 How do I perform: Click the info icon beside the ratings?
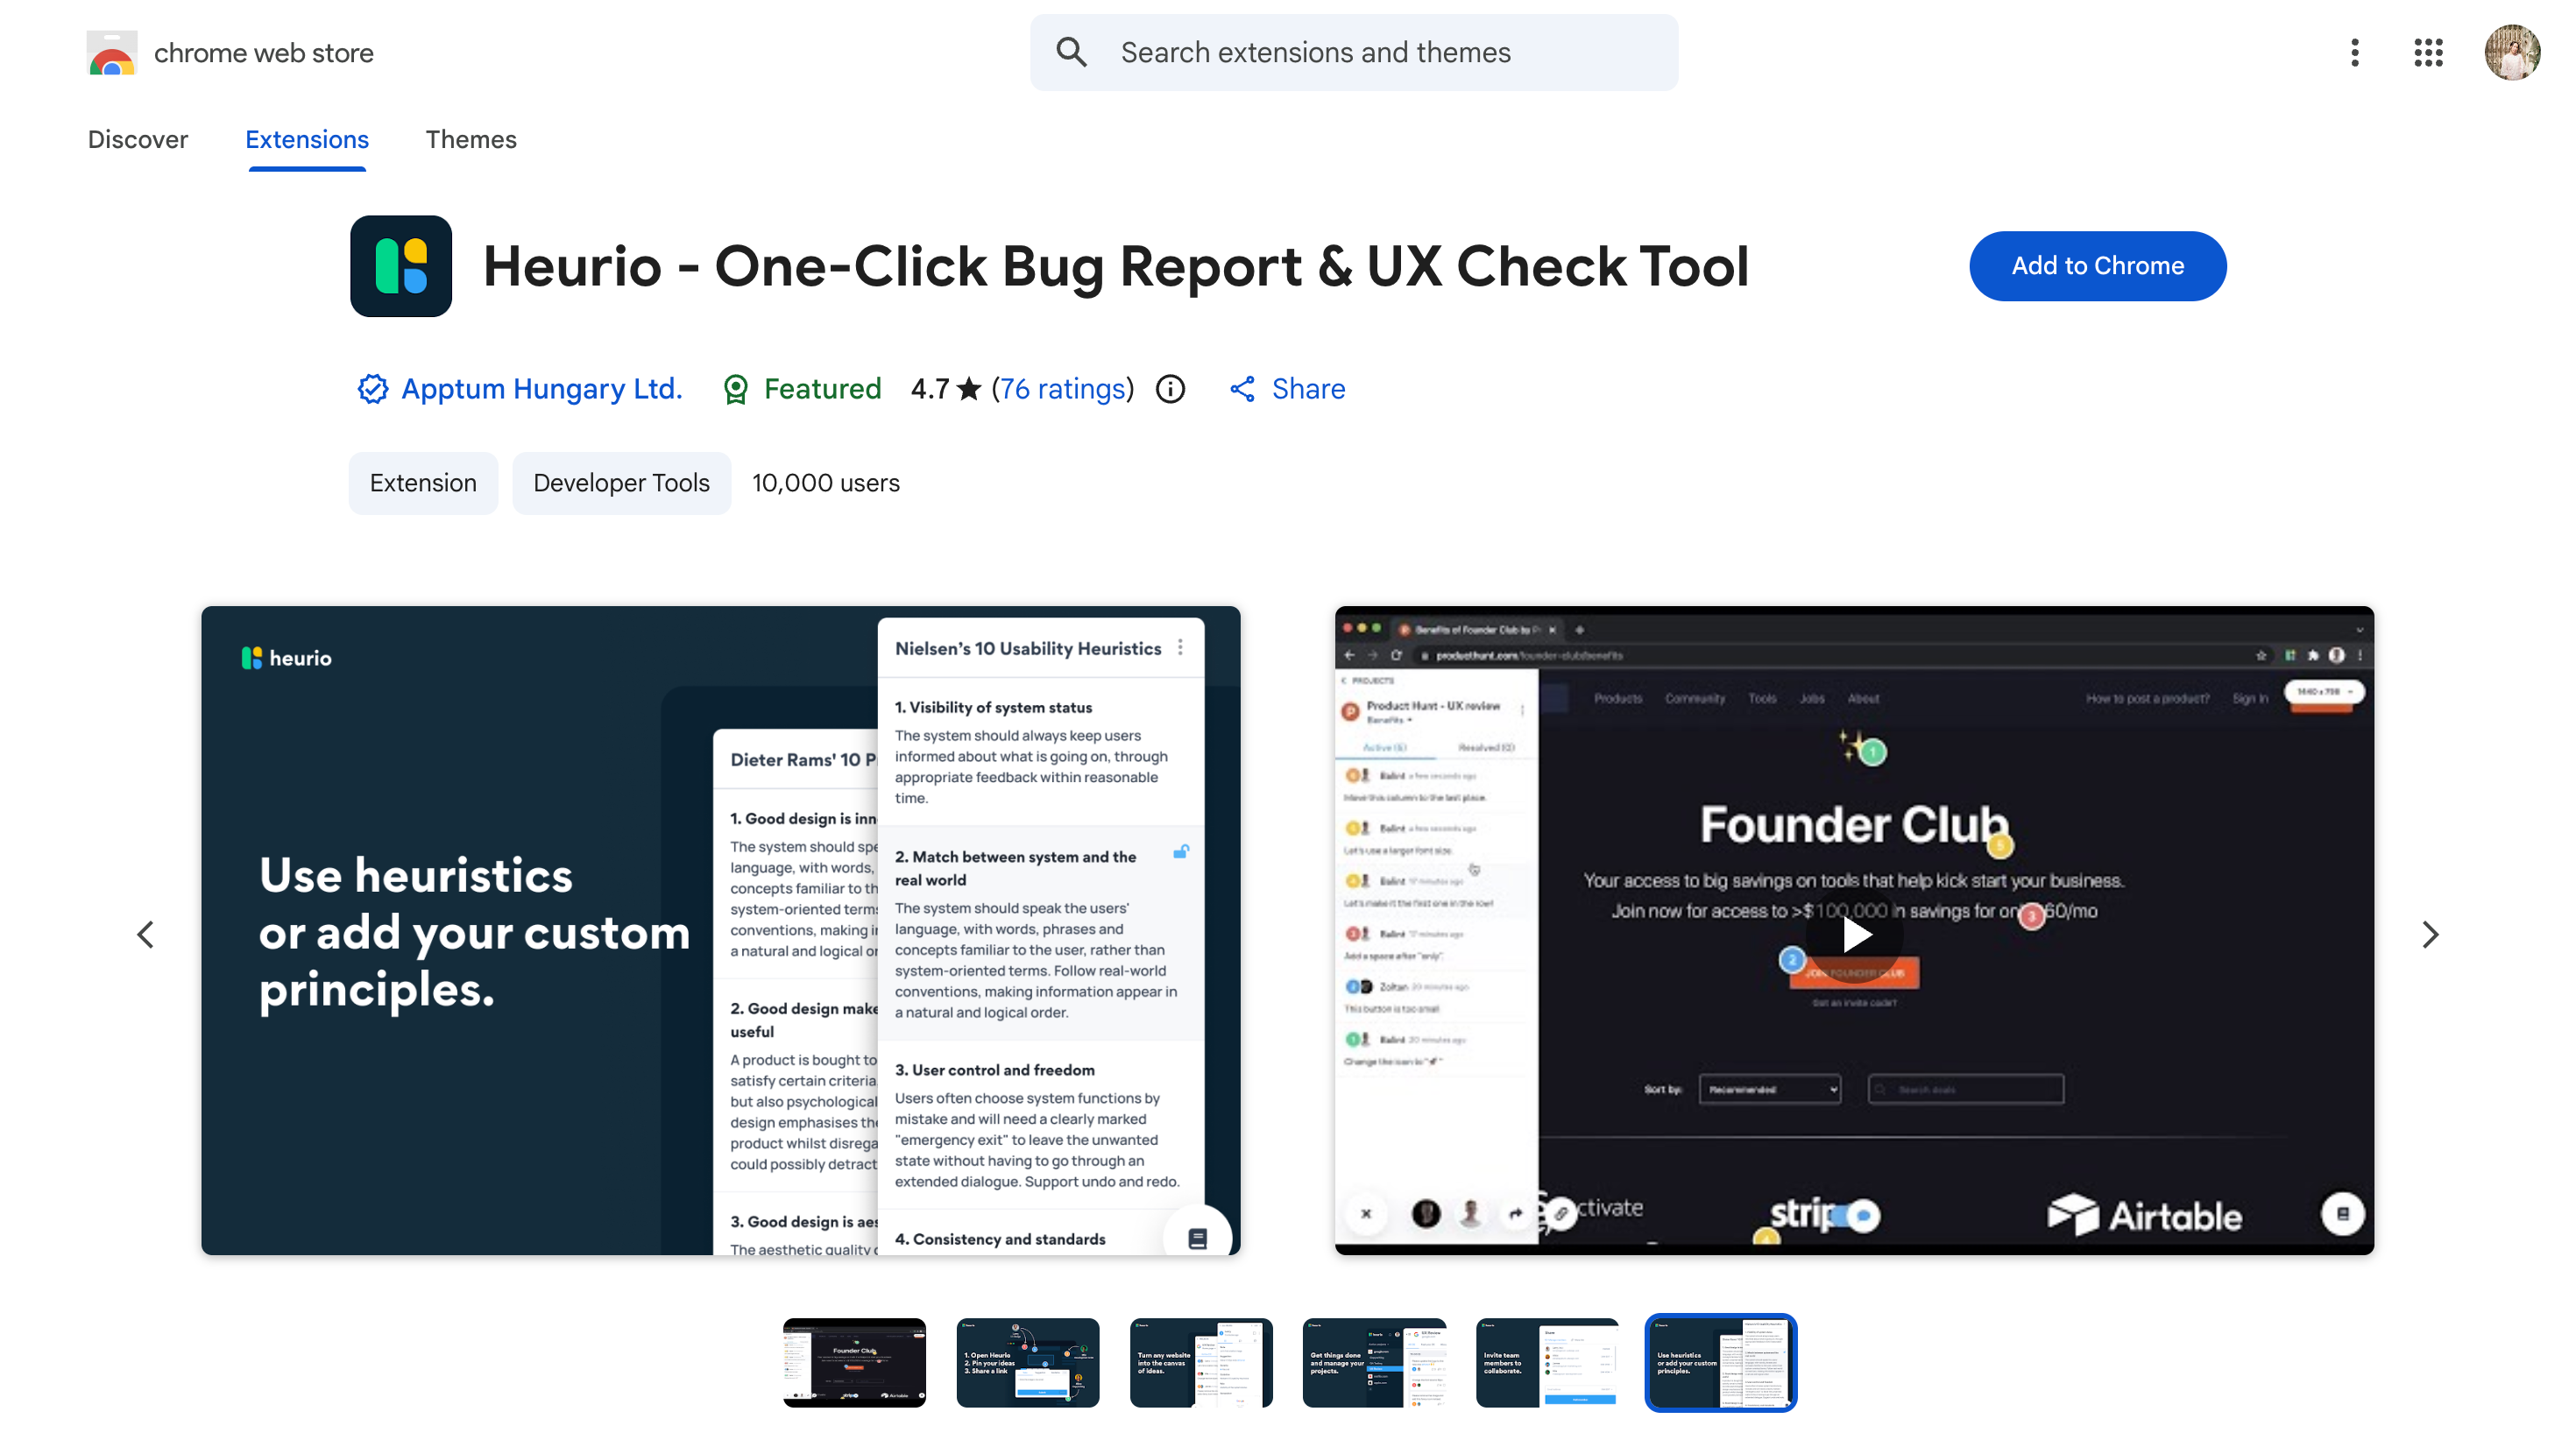pyautogui.click(x=1170, y=389)
